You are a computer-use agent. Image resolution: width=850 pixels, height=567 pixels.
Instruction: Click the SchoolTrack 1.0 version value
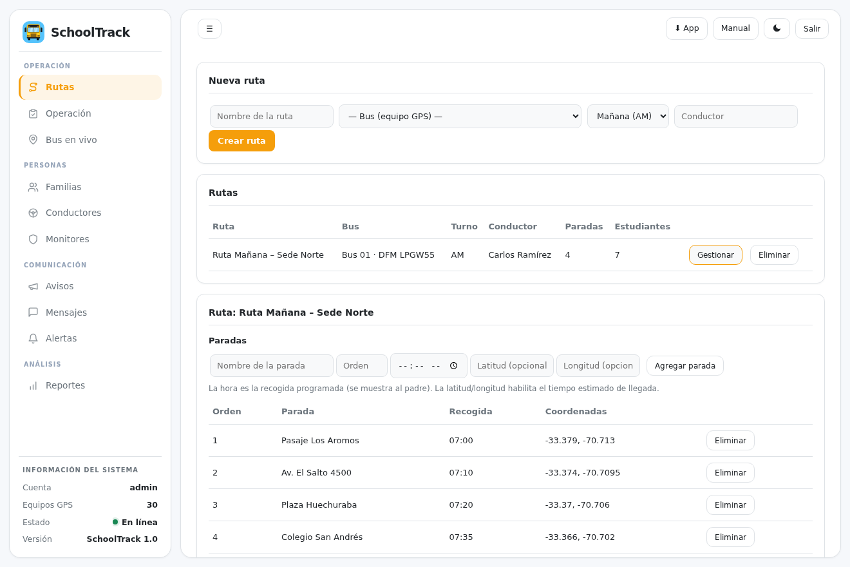coord(122,539)
